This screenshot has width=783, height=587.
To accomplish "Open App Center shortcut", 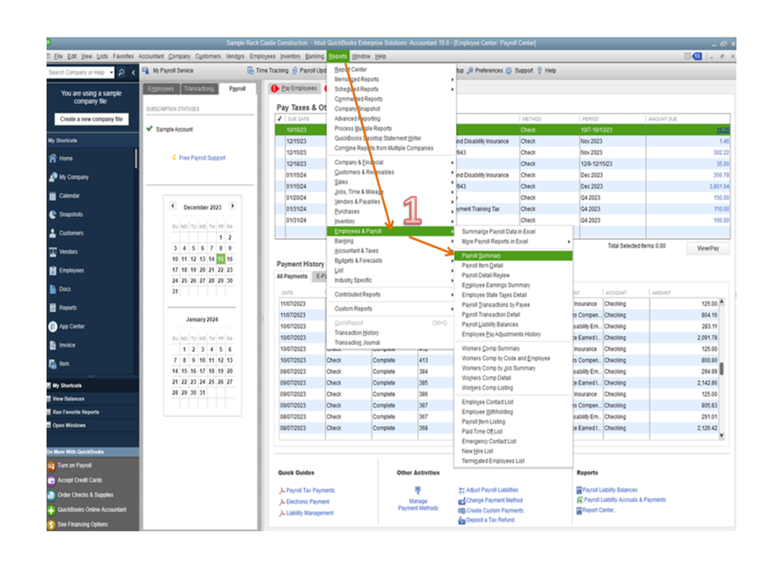I will (x=67, y=327).
